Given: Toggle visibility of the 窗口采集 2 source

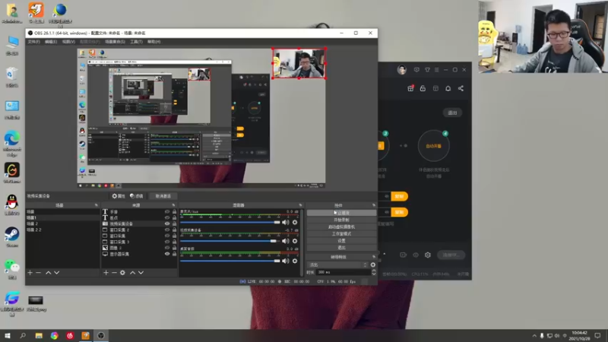Looking at the screenshot, I should tap(167, 230).
